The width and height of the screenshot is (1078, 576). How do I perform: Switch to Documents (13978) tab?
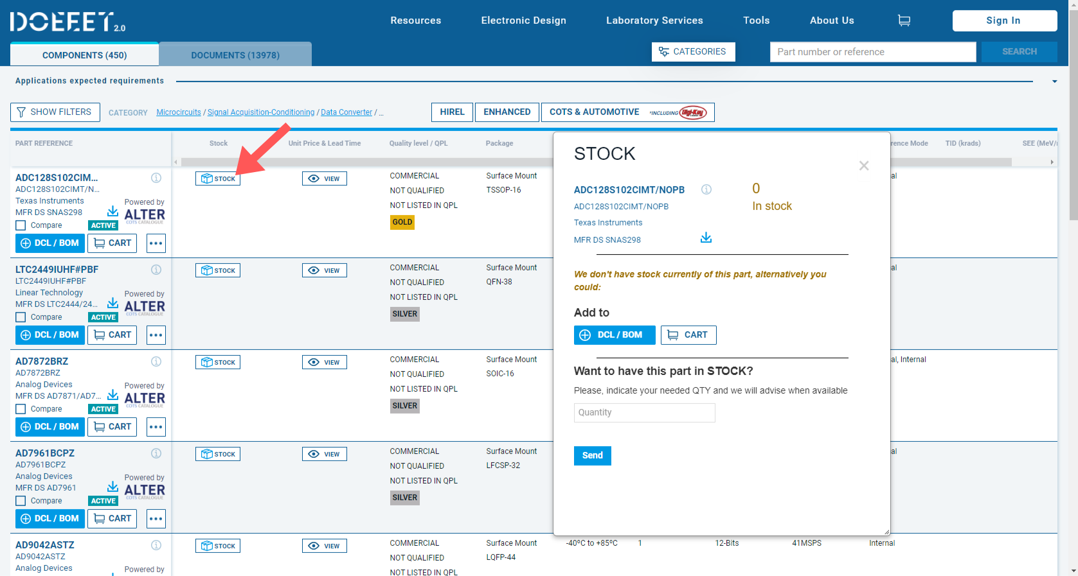[x=235, y=55]
